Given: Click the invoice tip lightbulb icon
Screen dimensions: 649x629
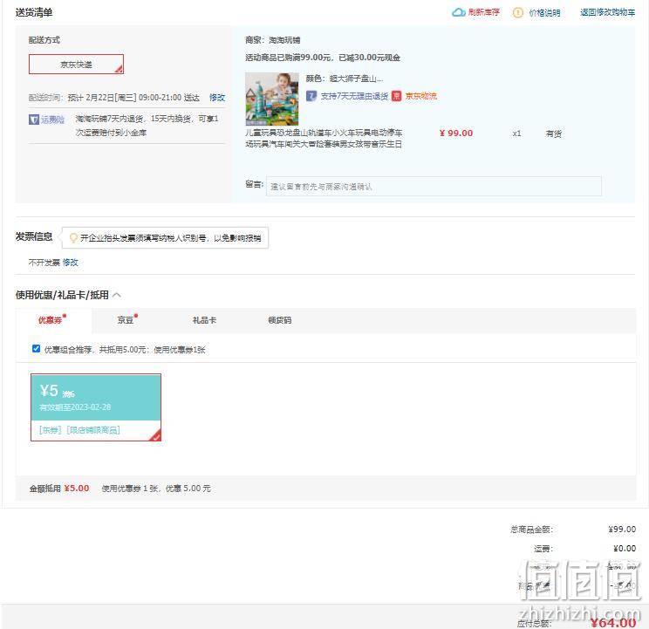Looking at the screenshot, I should [73, 238].
